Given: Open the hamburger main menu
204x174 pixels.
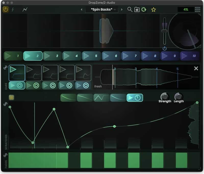Looking at the screenshot, I should click(197, 9).
